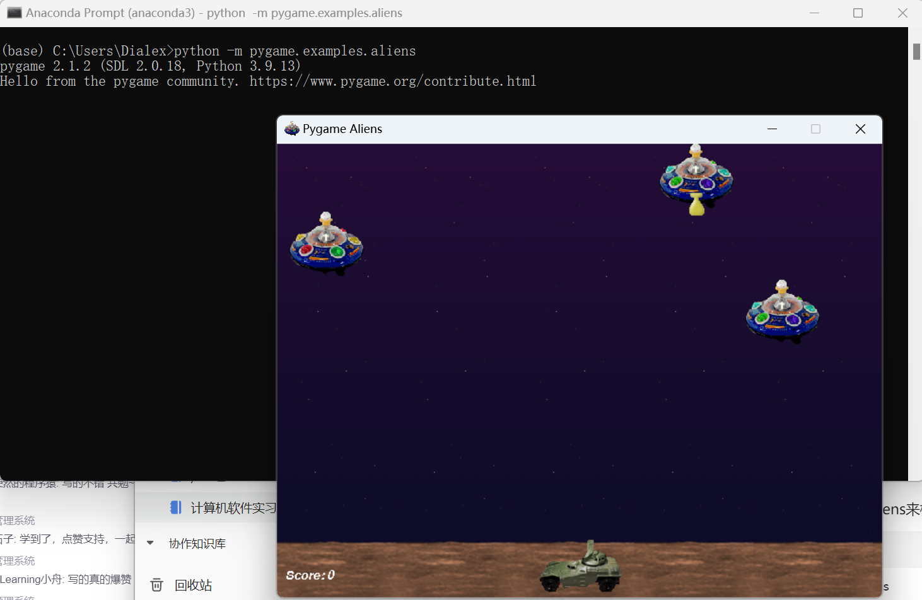
Task: Click the alien UFO dropping a bomb
Action: [696, 175]
